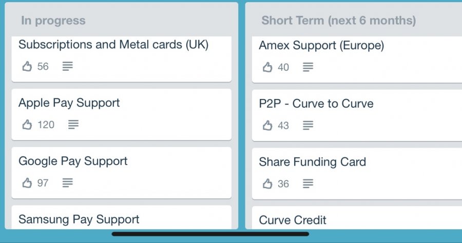Click description icon on Google Pay Support card
The height and width of the screenshot is (243, 462).
point(68,183)
